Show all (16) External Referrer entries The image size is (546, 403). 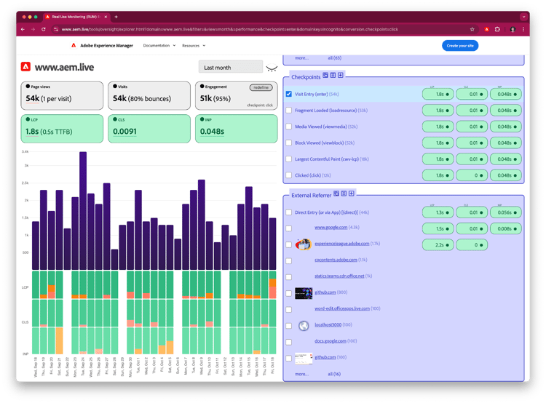tap(334, 374)
